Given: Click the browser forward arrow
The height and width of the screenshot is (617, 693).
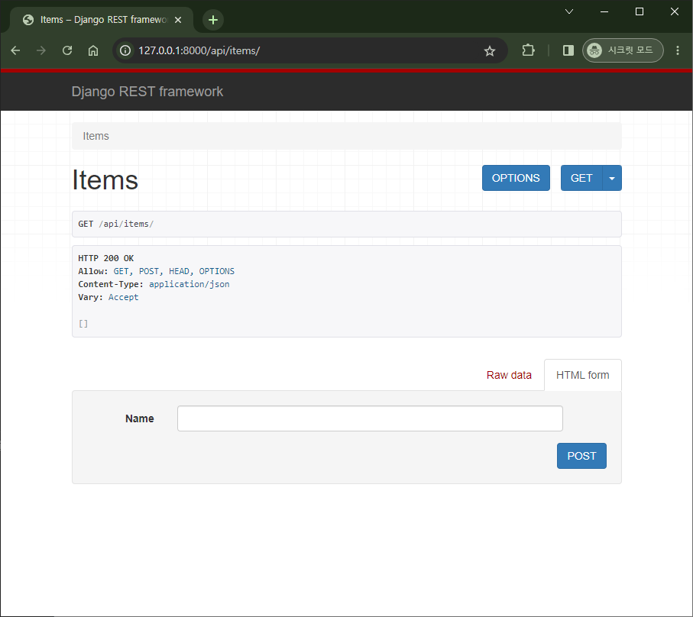Looking at the screenshot, I should point(41,51).
